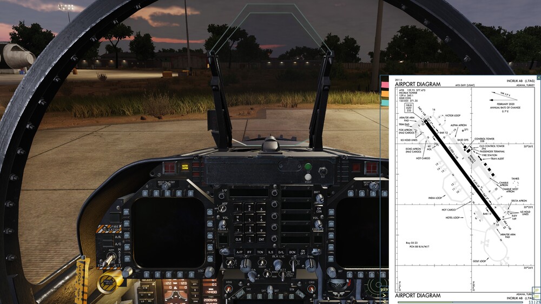Flip the Master Arm switch
This screenshot has height=304, width=541.
click(x=111, y=257)
